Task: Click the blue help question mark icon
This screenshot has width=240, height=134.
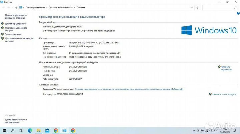Action: point(238,13)
